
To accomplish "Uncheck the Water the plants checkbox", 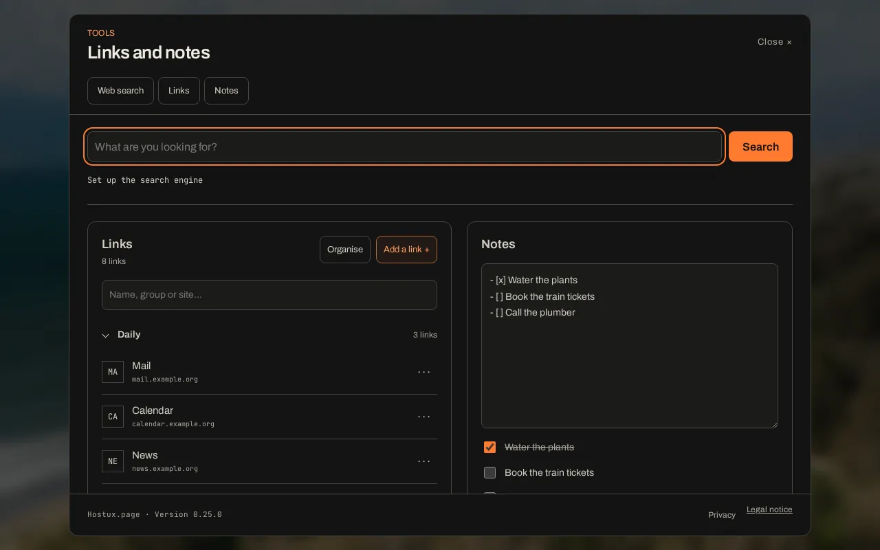I will (489, 448).
